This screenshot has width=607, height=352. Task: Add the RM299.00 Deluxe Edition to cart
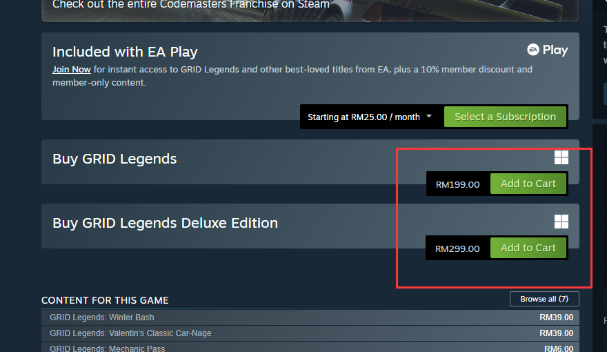click(x=528, y=248)
